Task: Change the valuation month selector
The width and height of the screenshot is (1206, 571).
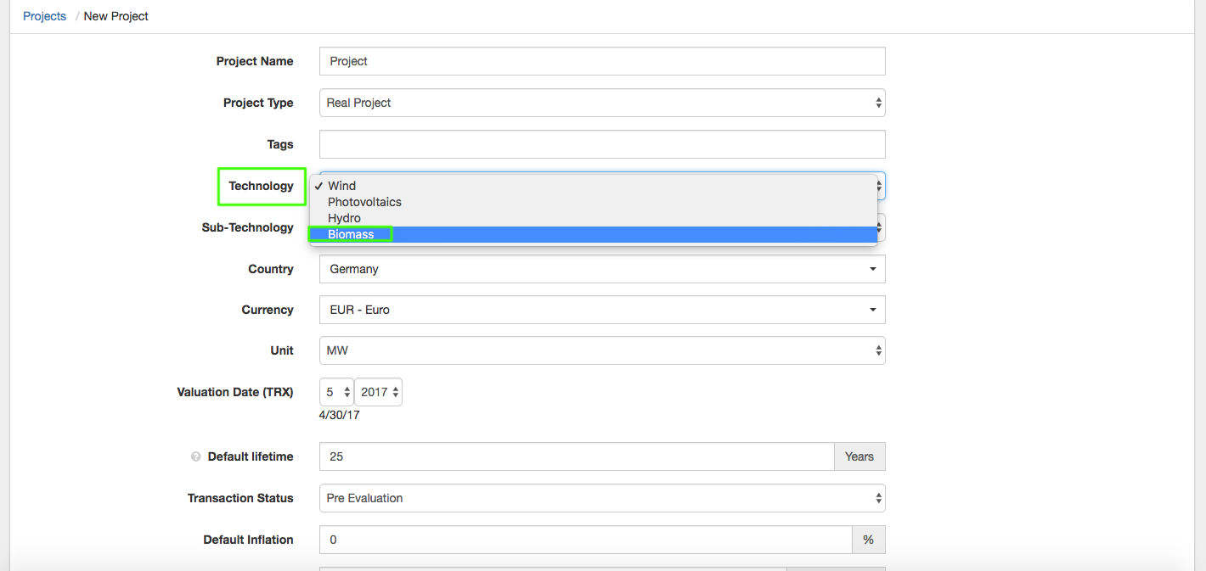Action: coord(336,392)
